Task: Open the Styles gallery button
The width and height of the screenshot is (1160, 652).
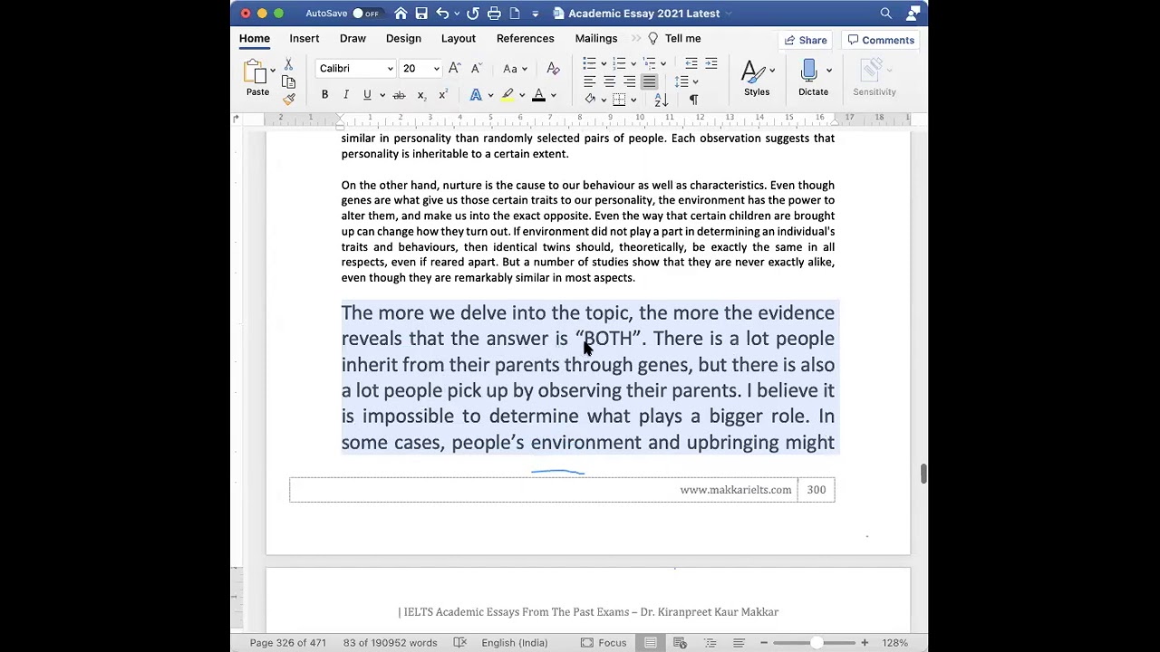Action: point(757,78)
